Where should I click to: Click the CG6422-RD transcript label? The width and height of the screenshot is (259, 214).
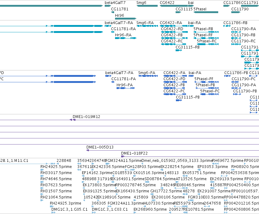coord(172,29)
